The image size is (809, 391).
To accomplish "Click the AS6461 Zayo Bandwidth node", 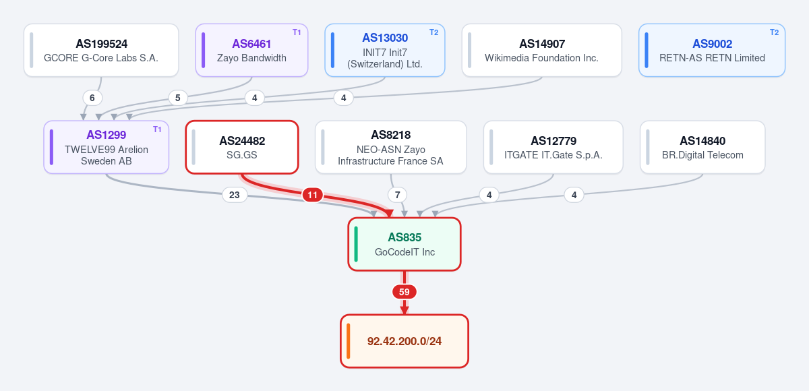I will click(251, 51).
